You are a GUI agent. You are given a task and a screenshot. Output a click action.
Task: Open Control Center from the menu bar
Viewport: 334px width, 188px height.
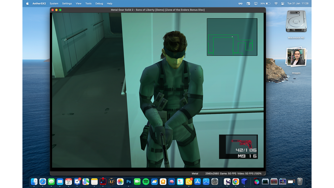pos(282,3)
